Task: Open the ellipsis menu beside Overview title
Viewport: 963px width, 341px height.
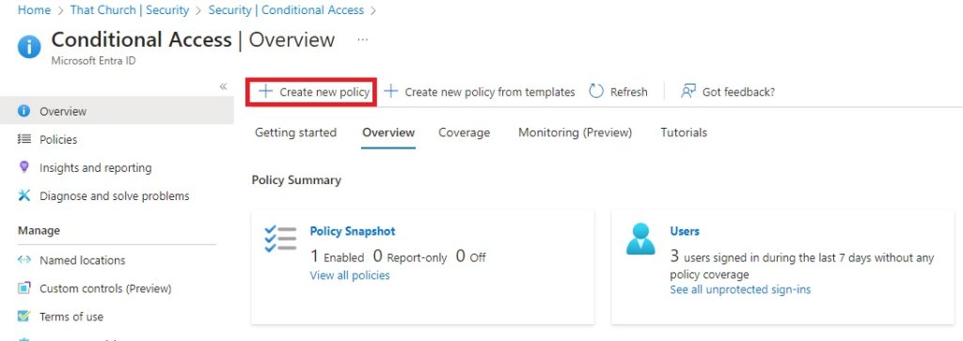Action: [363, 39]
